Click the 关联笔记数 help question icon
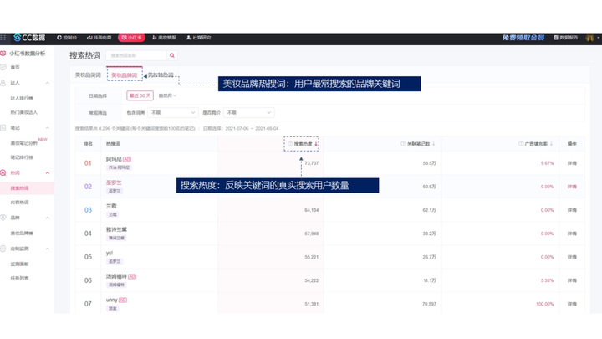The height and width of the screenshot is (339, 602). point(403,144)
